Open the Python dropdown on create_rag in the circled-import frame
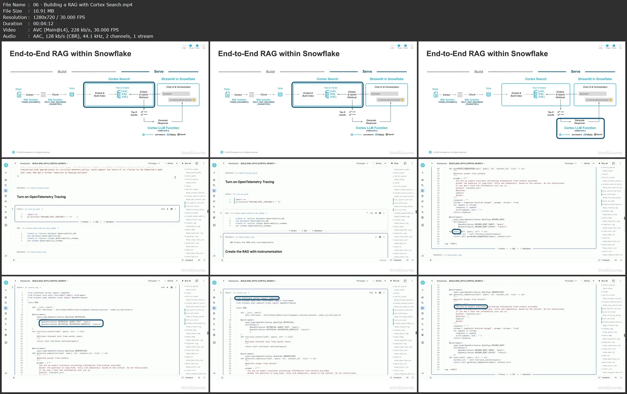Image resolution: width=627 pixels, height=394 pixels. point(229,293)
